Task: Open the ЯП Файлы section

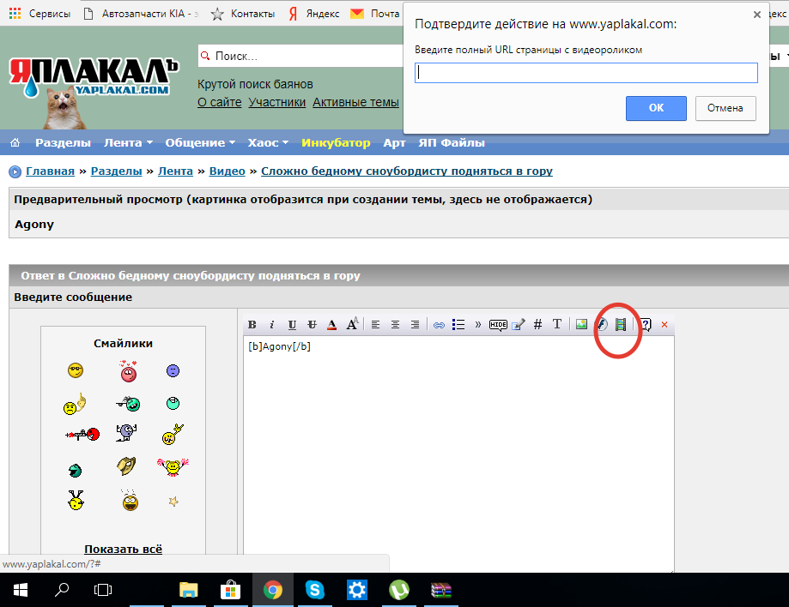Action: tap(452, 142)
